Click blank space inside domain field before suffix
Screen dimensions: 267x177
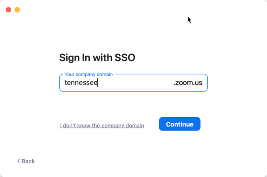135,83
